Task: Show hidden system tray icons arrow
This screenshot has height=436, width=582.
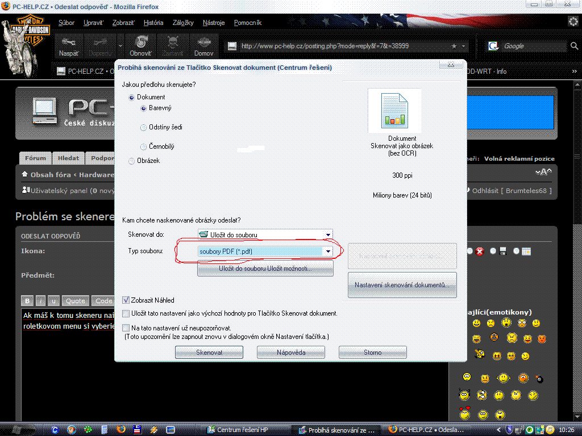Action: [498, 430]
